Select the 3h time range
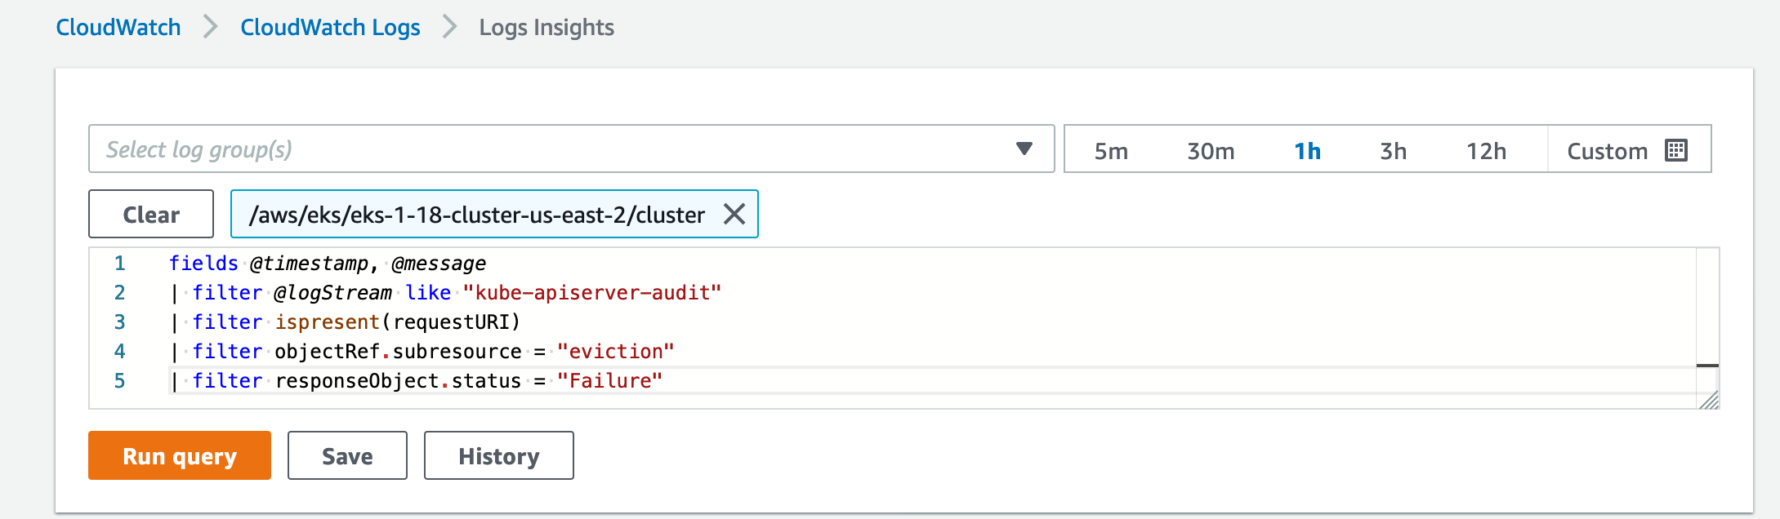Image resolution: width=1780 pixels, height=519 pixels. click(x=1393, y=151)
